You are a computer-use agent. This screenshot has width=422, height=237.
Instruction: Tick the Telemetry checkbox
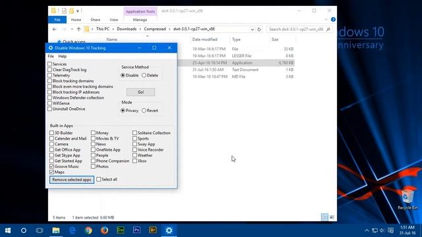[x=49, y=75]
